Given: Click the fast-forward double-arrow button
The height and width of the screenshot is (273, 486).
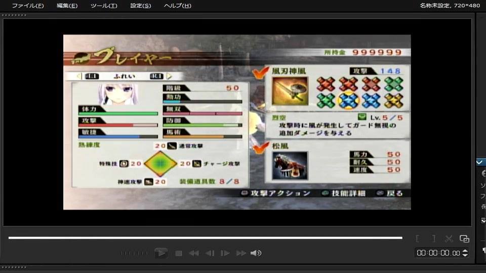Looking at the screenshot, I should pyautogui.click(x=241, y=253).
